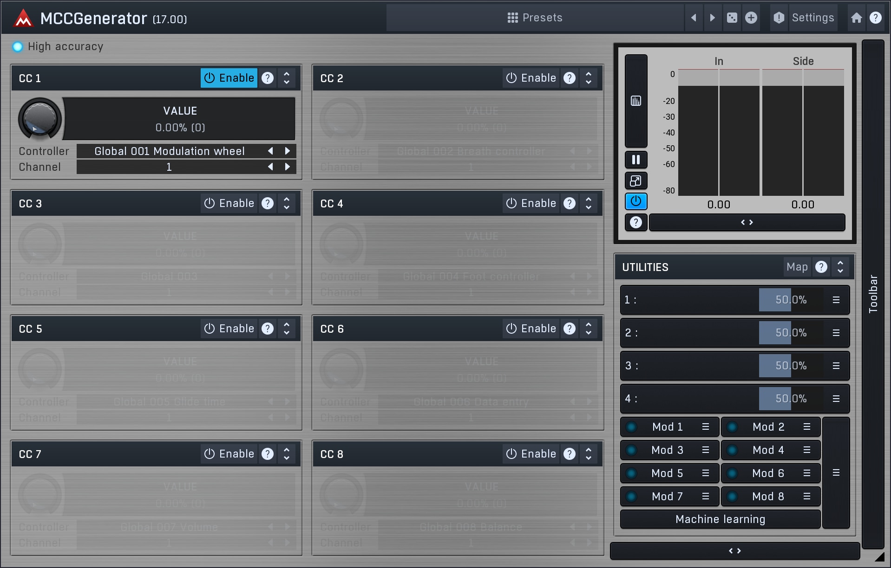Image resolution: width=891 pixels, height=568 pixels.
Task: Click the meter popup window icon
Action: pyautogui.click(x=635, y=181)
